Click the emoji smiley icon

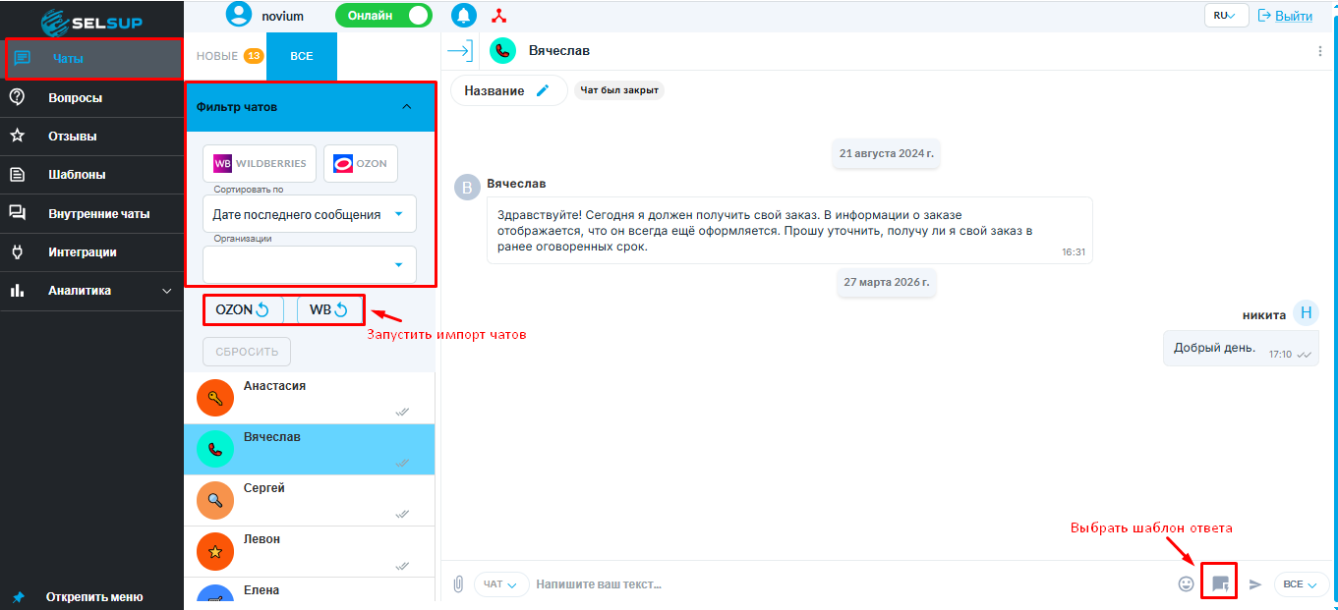click(x=1186, y=583)
